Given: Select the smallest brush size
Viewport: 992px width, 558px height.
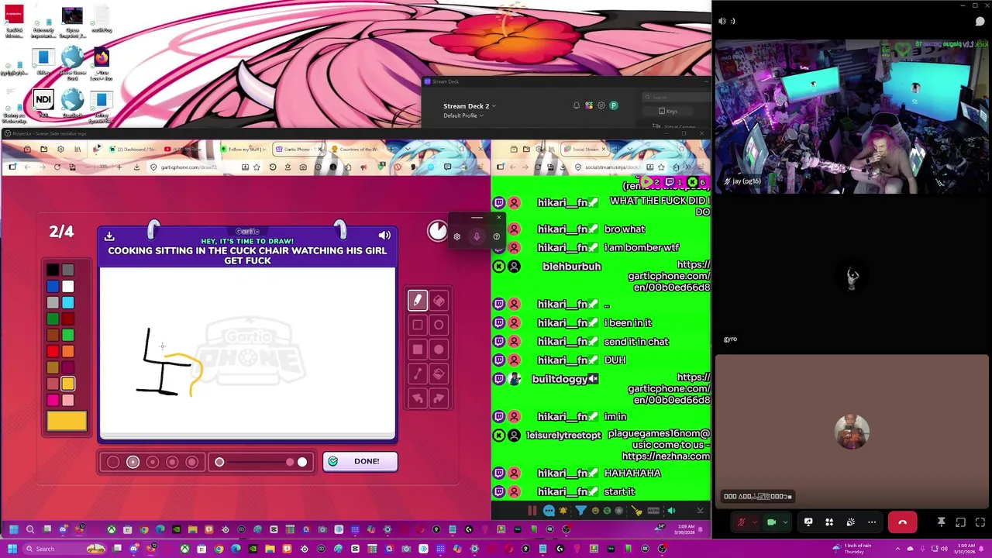Looking at the screenshot, I should pyautogui.click(x=113, y=463).
